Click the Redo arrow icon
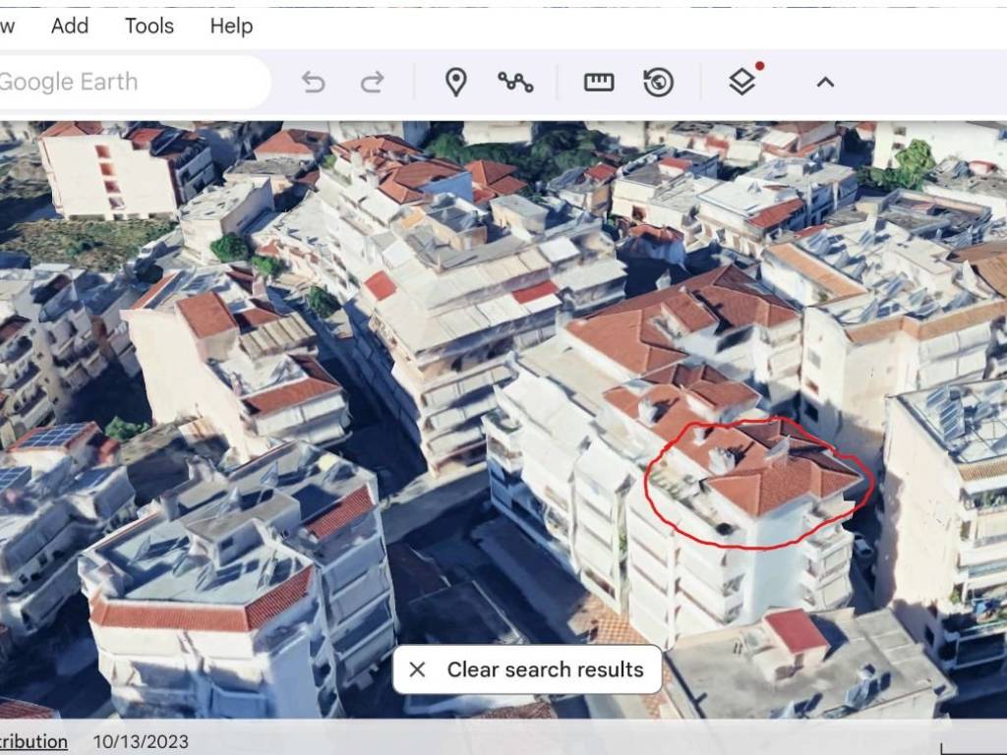The image size is (1007, 755). [x=372, y=83]
